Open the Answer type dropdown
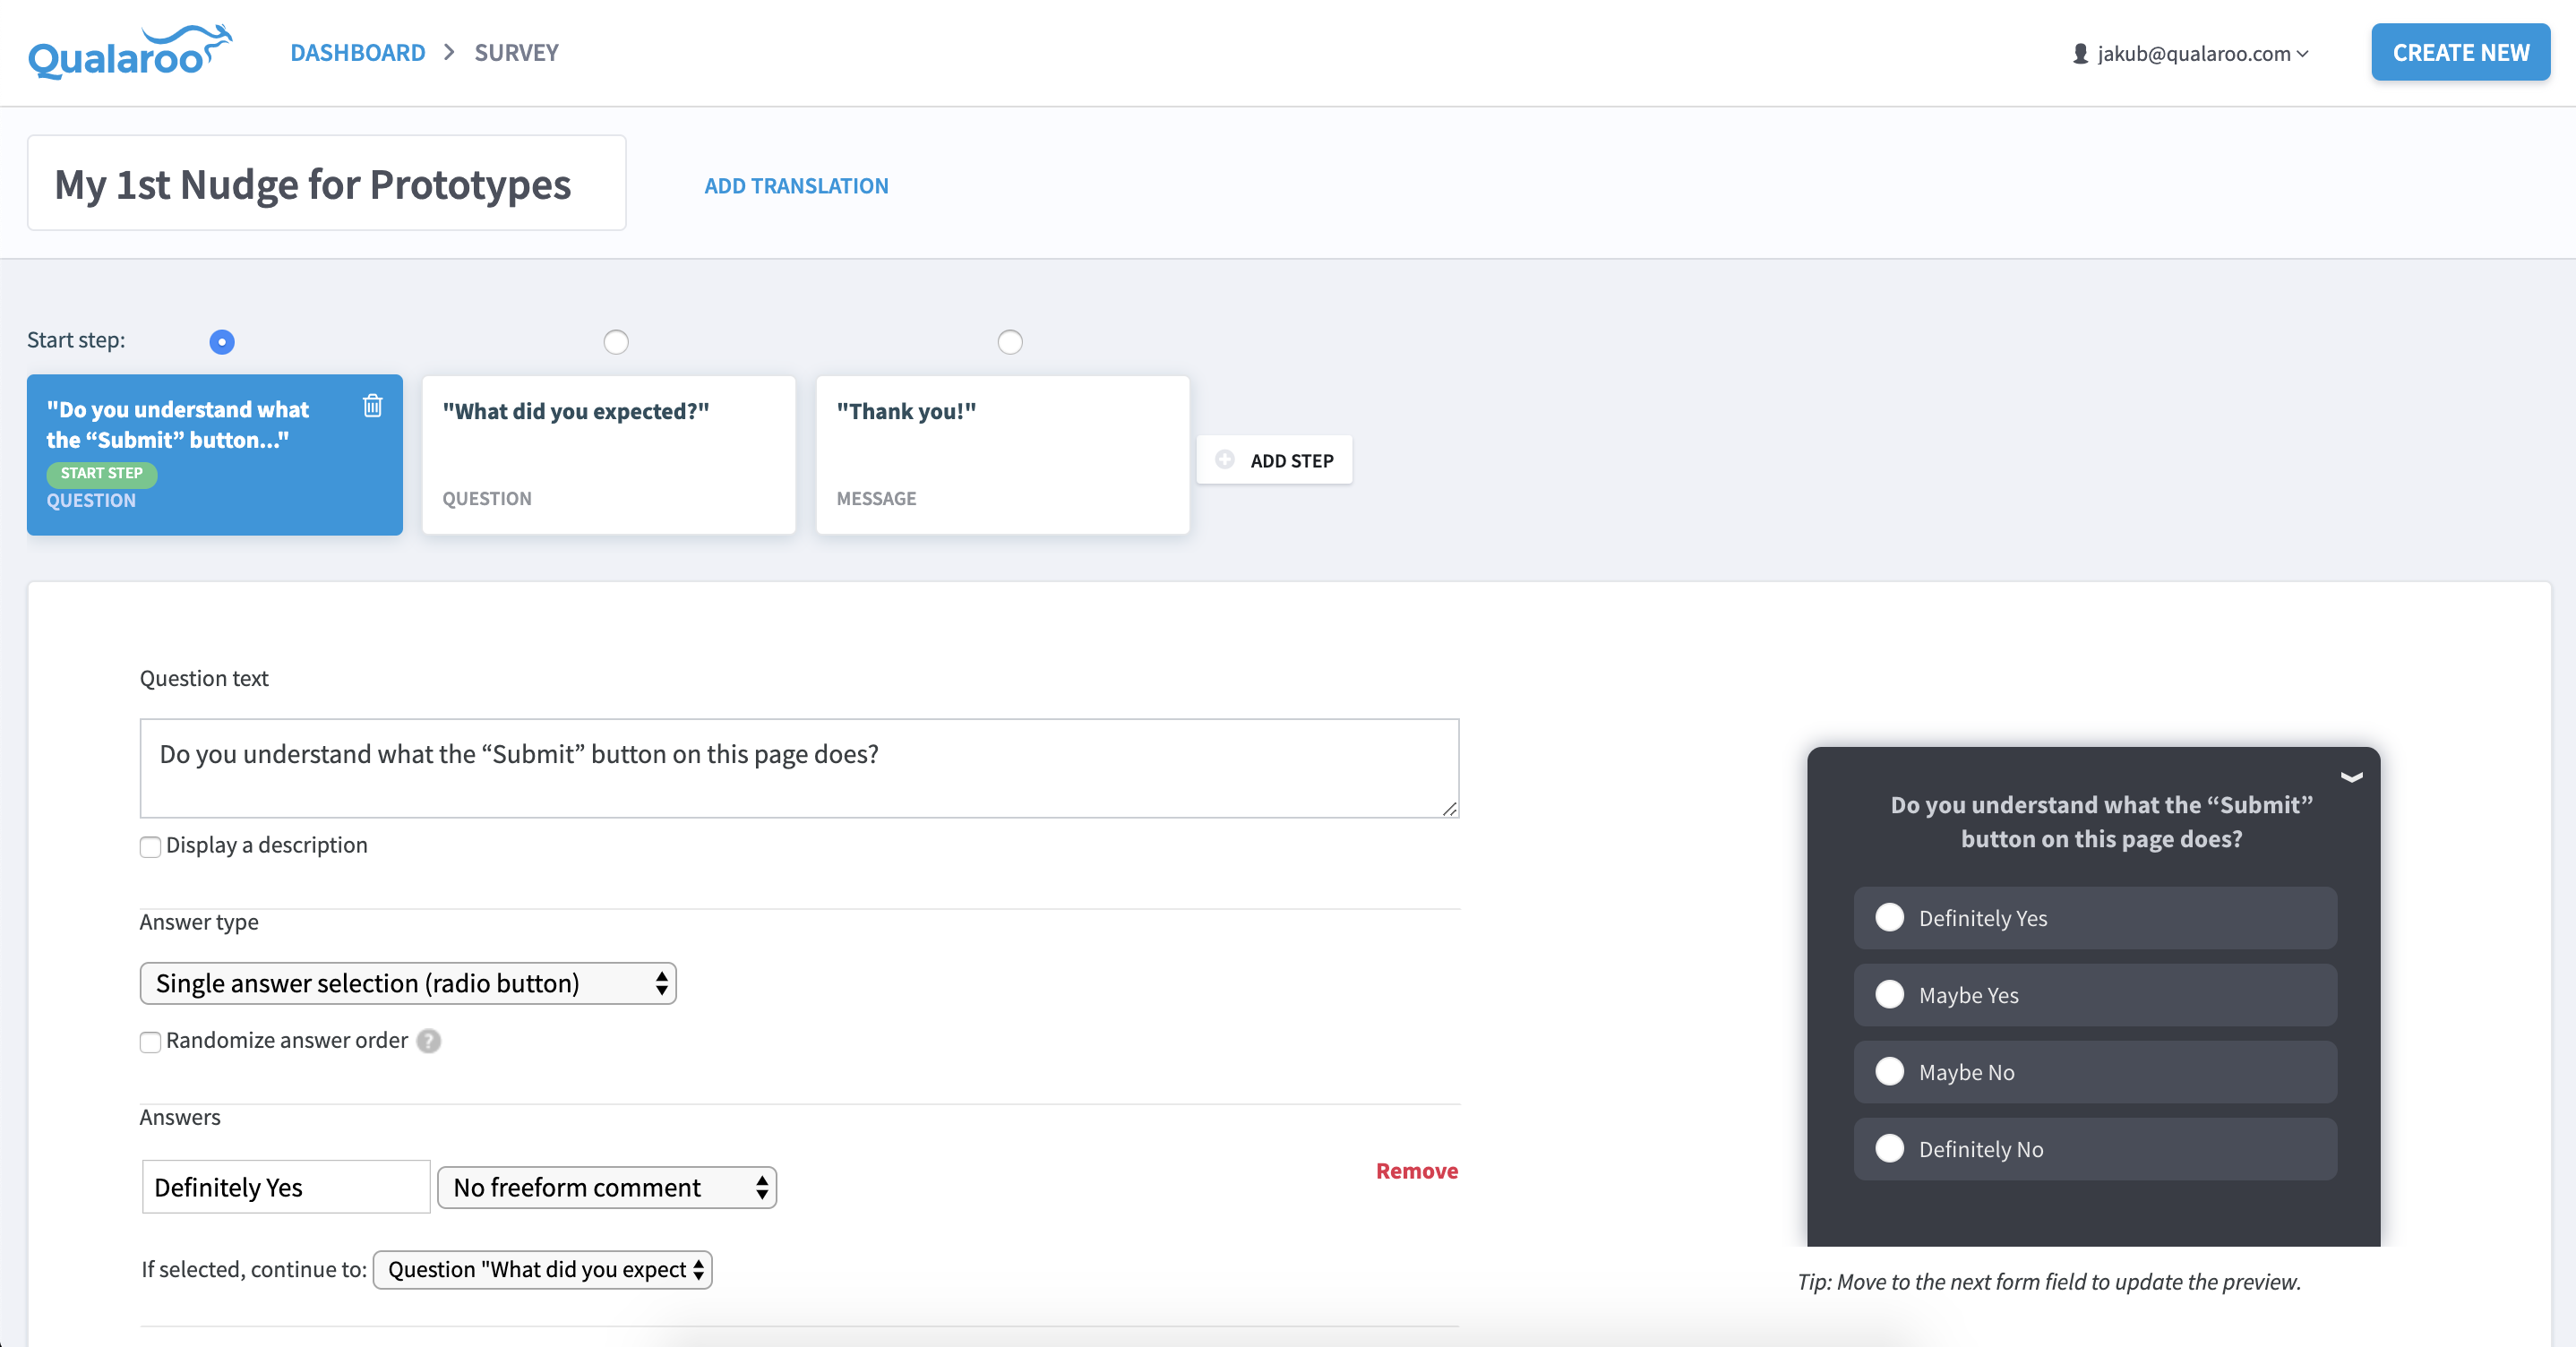The height and width of the screenshot is (1347, 2576). (408, 983)
